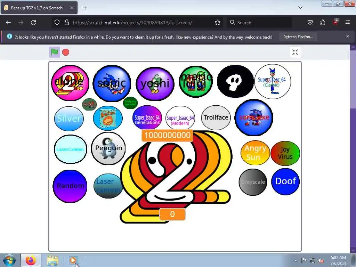Click the red stop button
The height and width of the screenshot is (267, 356).
(66, 52)
